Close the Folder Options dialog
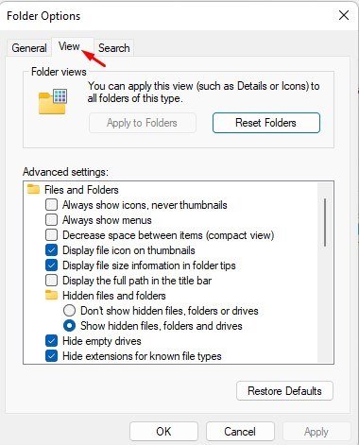The width and height of the screenshot is (359, 445). tap(344, 15)
